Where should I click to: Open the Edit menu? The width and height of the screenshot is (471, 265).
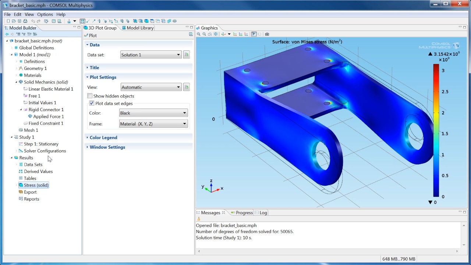18,14
